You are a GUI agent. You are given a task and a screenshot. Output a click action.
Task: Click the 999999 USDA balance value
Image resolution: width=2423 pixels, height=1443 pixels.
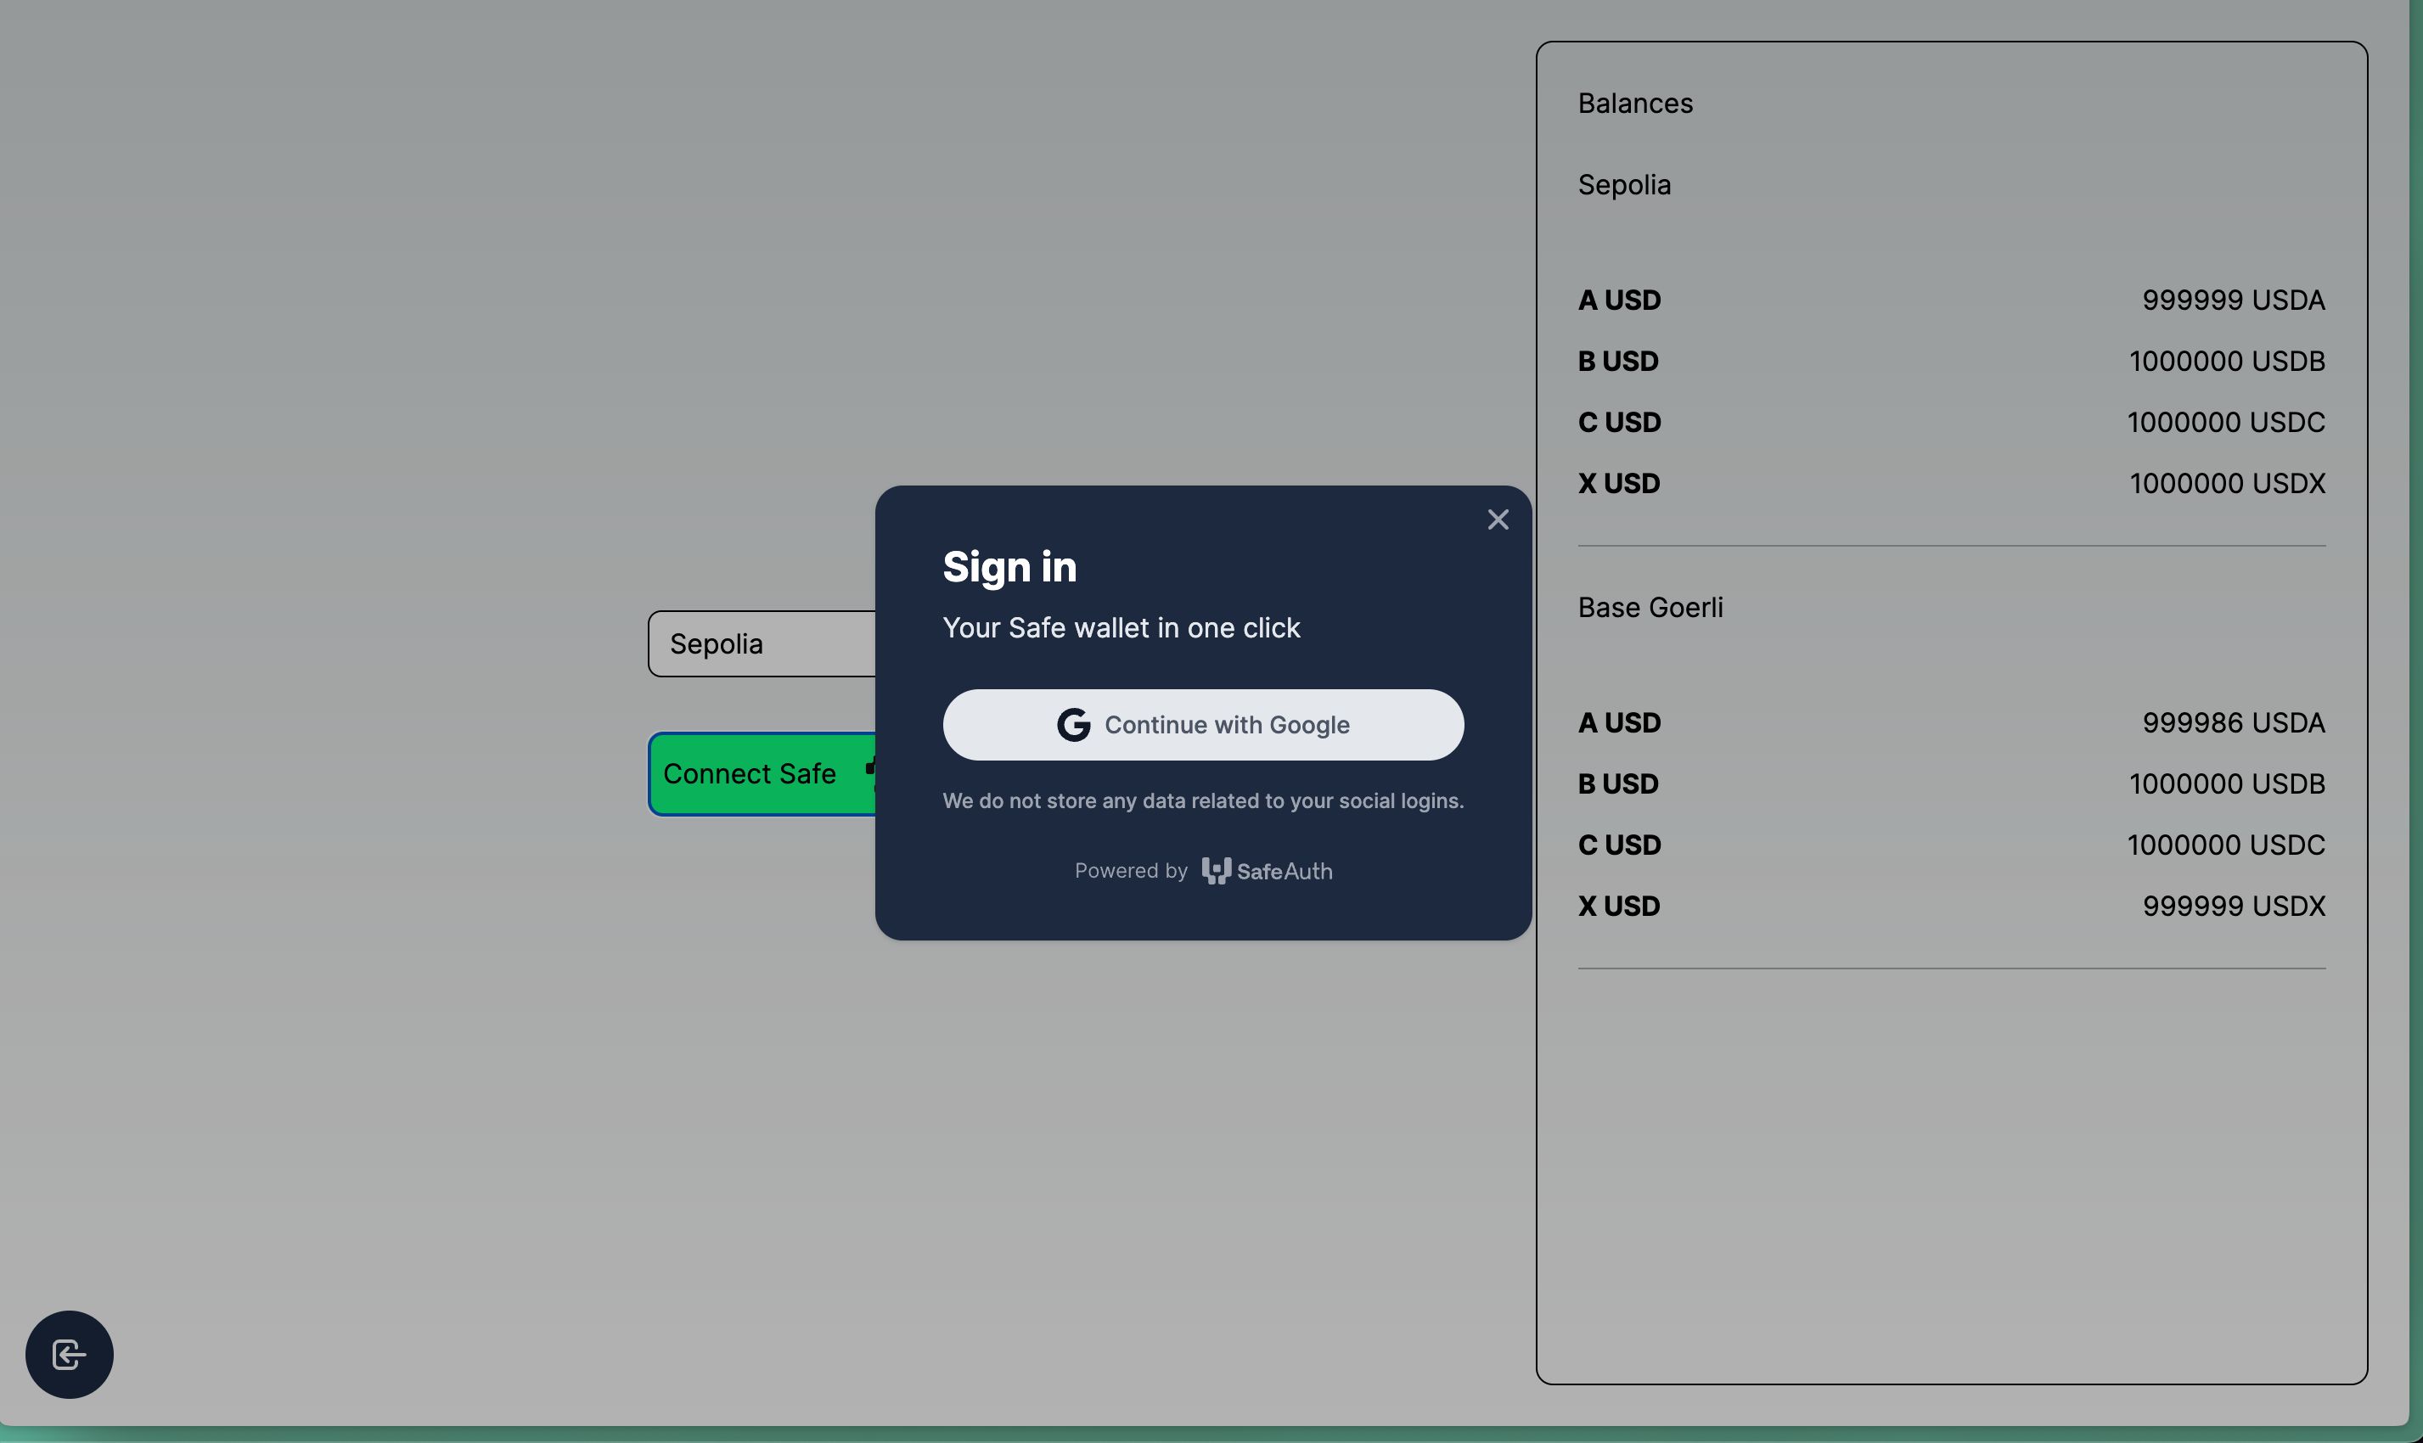[2234, 300]
